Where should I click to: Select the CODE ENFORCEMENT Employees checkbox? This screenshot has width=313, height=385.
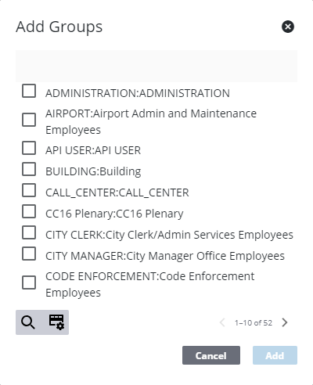[29, 282]
